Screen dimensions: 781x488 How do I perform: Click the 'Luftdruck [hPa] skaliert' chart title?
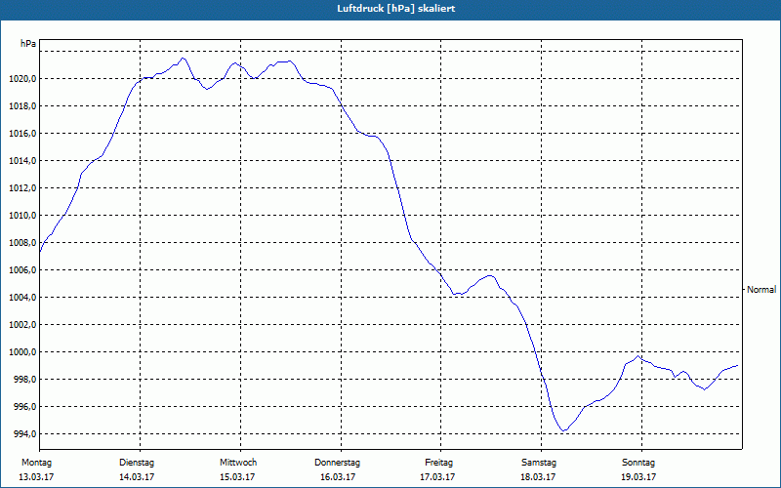pyautogui.click(x=396, y=9)
